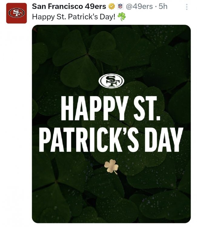197x227 pixels.
Task: Open the three-dot More options menu
Action: (x=187, y=7)
